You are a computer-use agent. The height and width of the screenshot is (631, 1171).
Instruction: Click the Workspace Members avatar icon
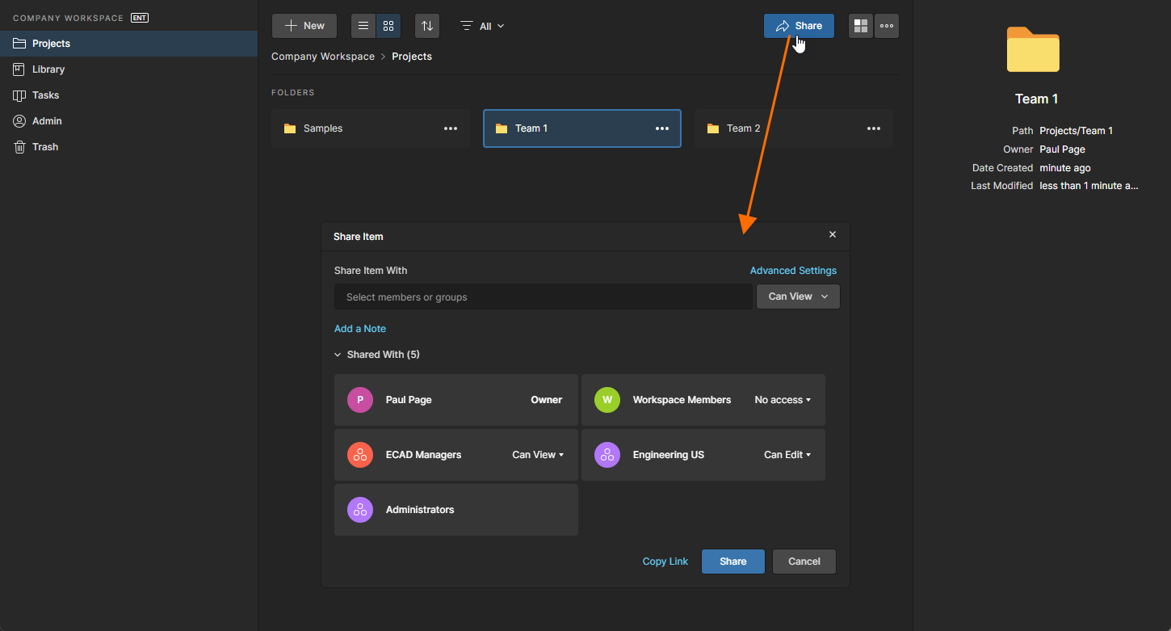(x=607, y=400)
